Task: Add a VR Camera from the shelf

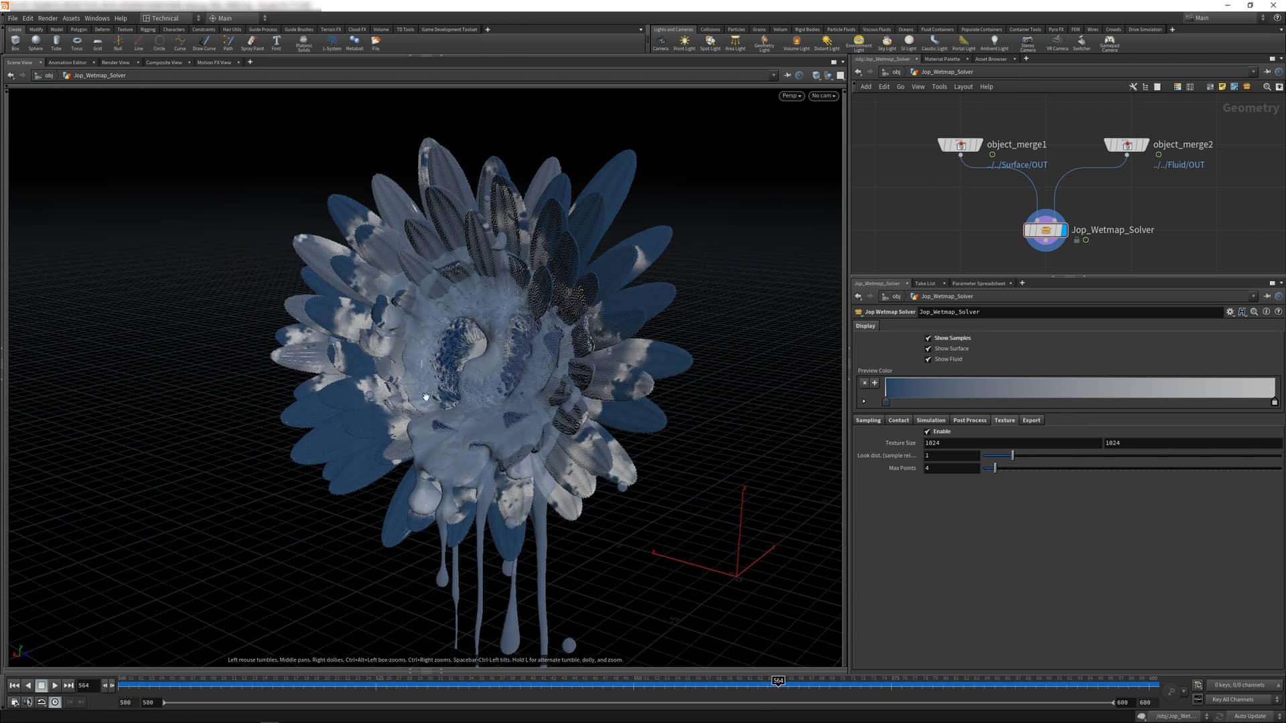Action: (1056, 42)
